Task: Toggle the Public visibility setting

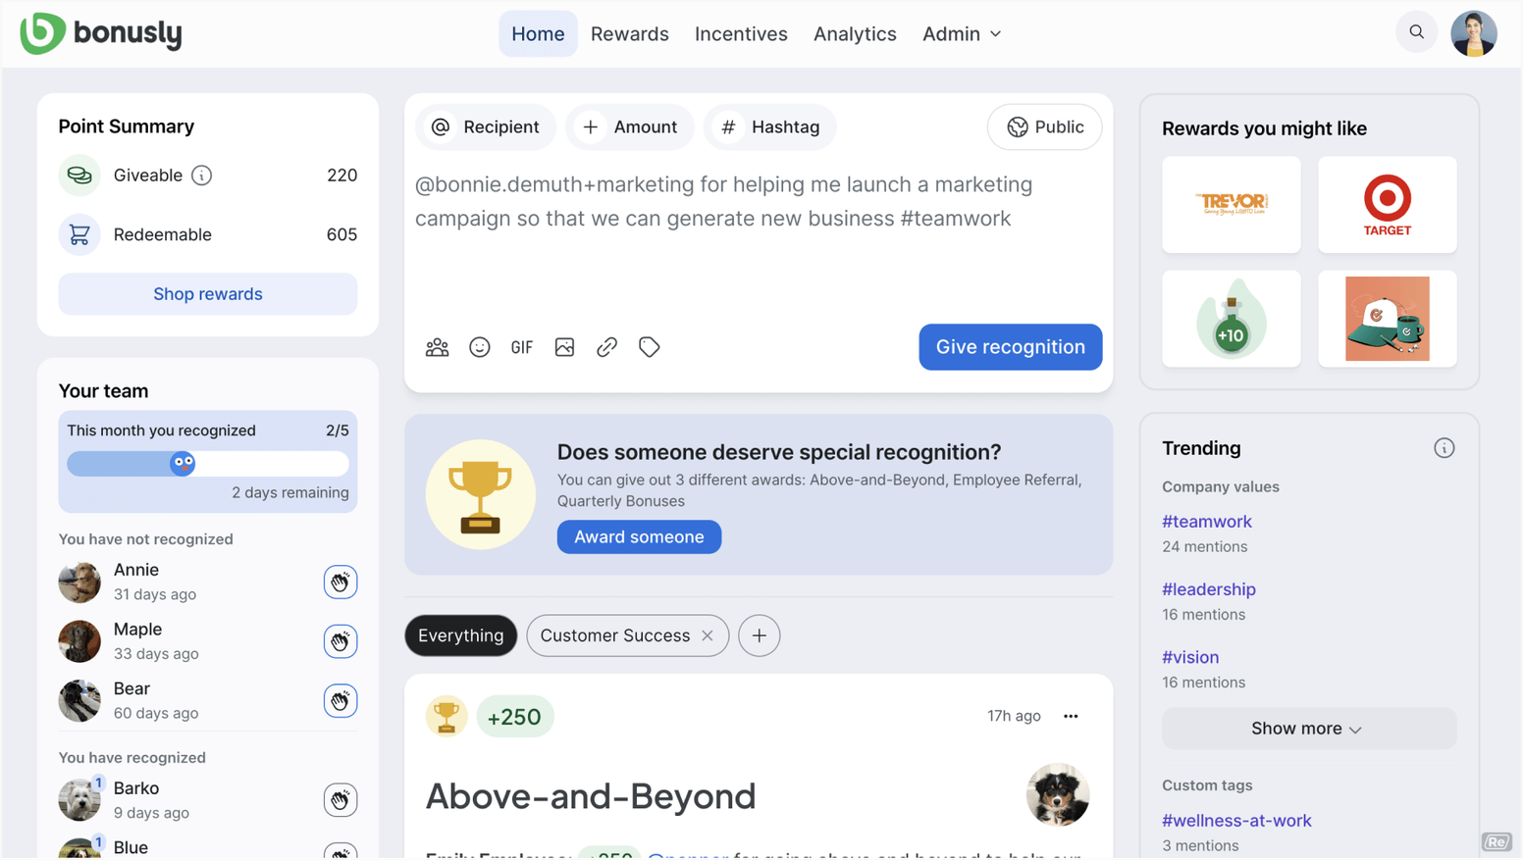Action: click(1044, 126)
